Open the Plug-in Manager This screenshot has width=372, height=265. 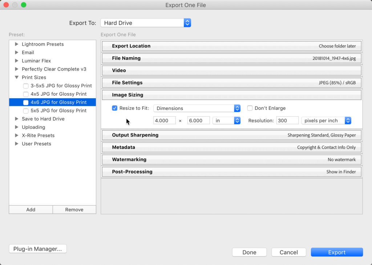[x=38, y=249]
